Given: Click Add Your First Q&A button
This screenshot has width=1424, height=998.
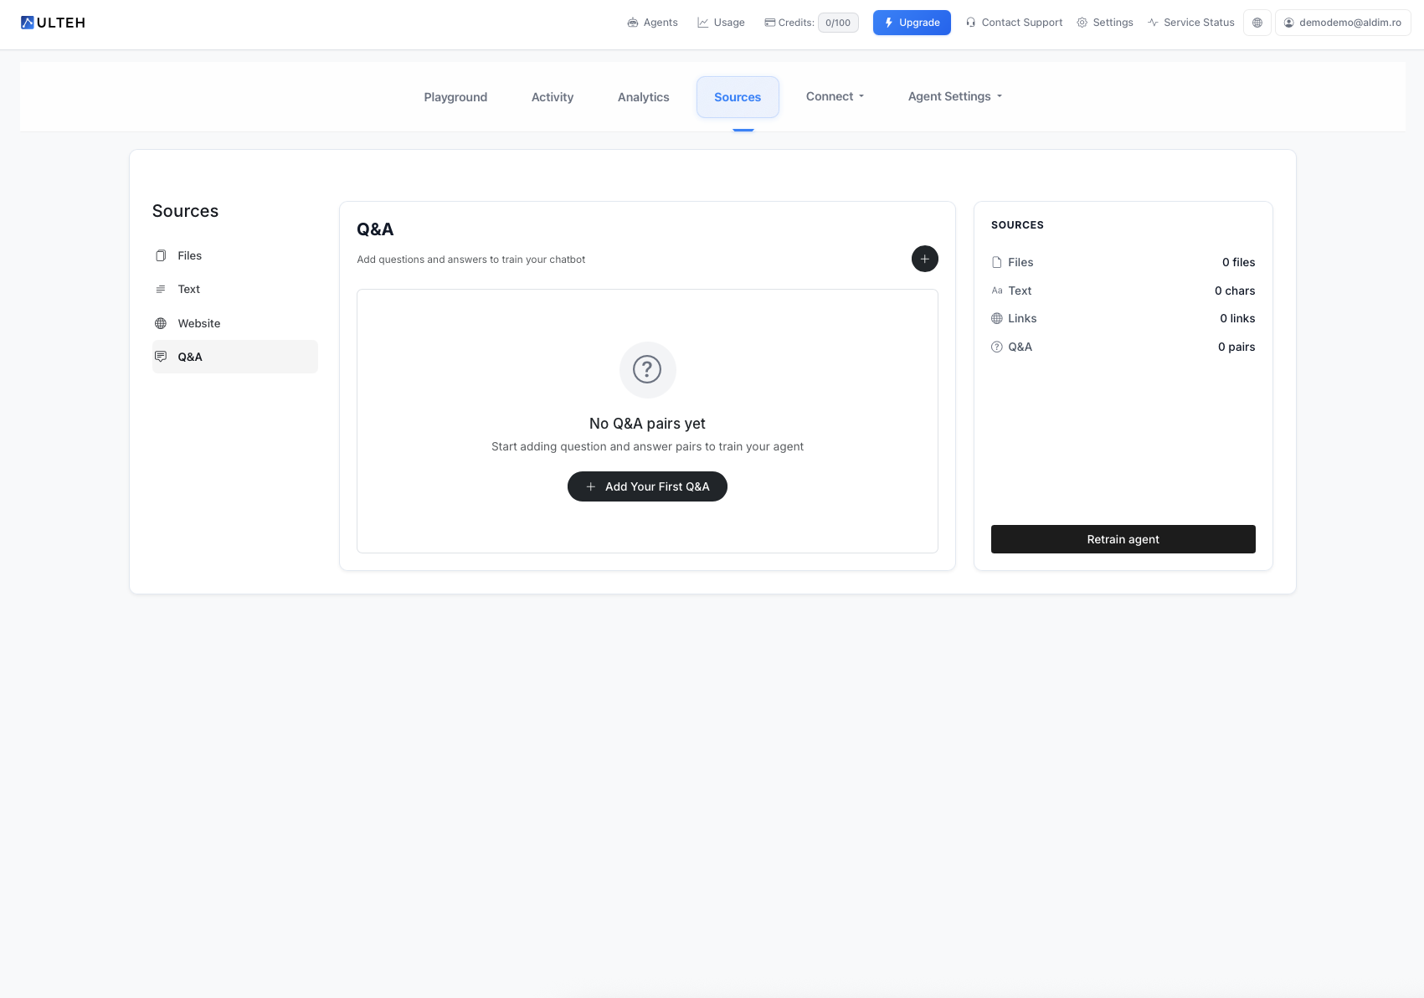Looking at the screenshot, I should point(647,486).
